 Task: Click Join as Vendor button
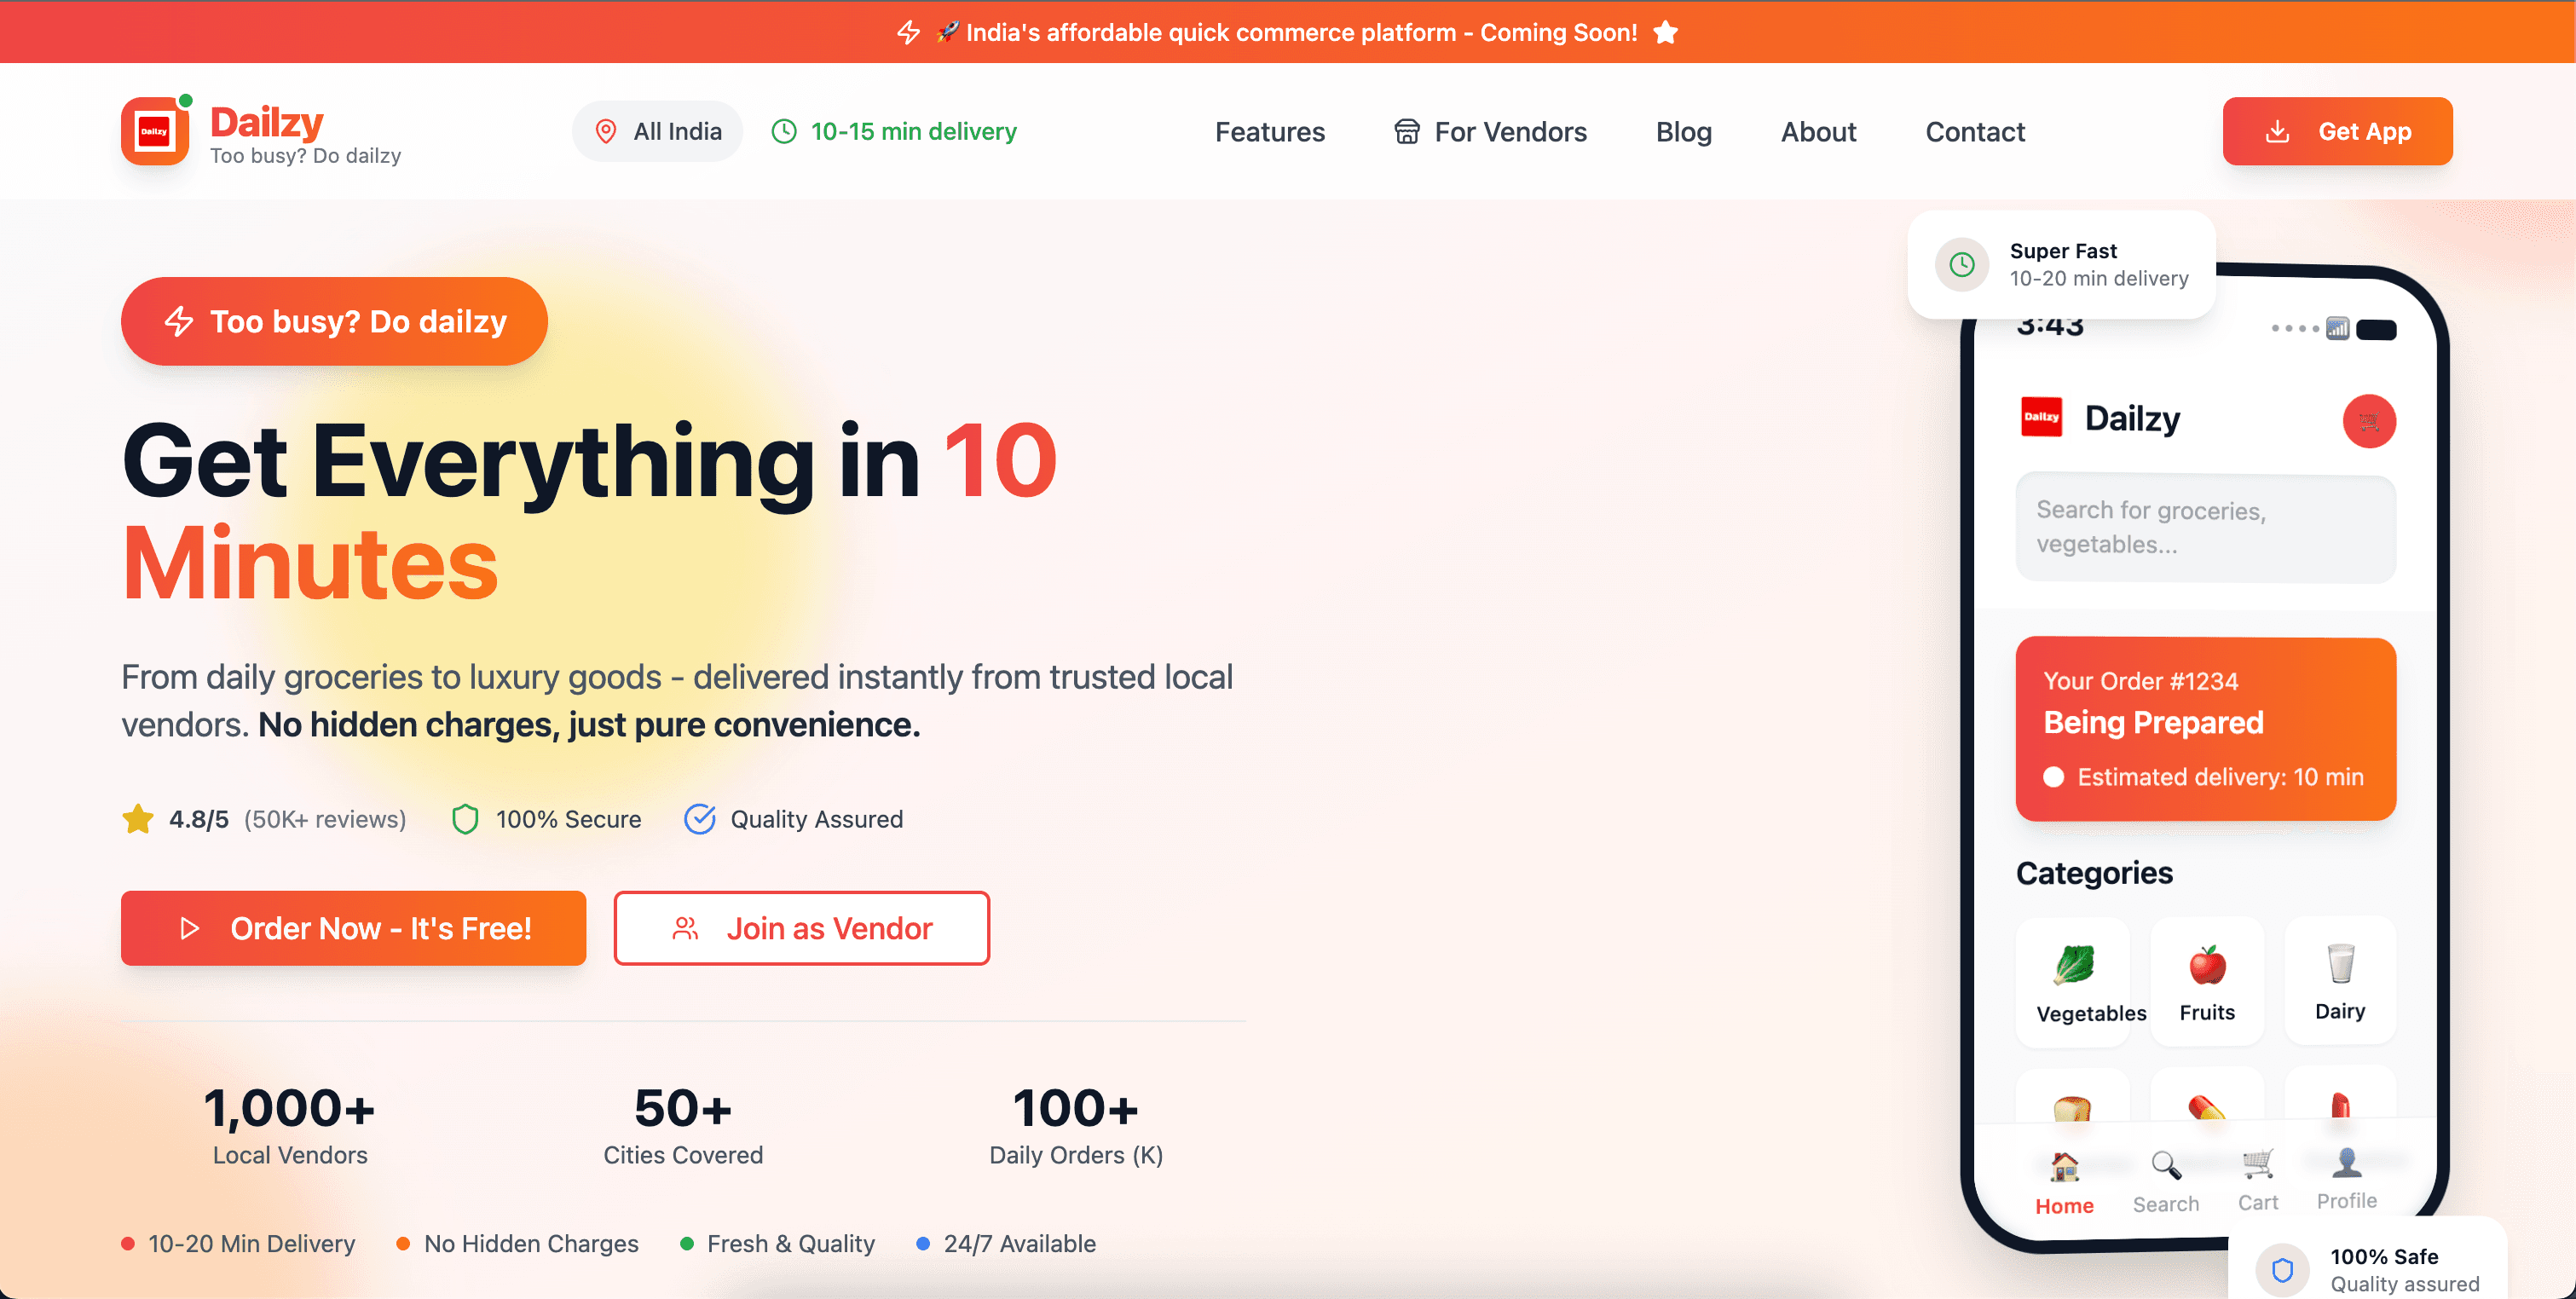pos(801,928)
